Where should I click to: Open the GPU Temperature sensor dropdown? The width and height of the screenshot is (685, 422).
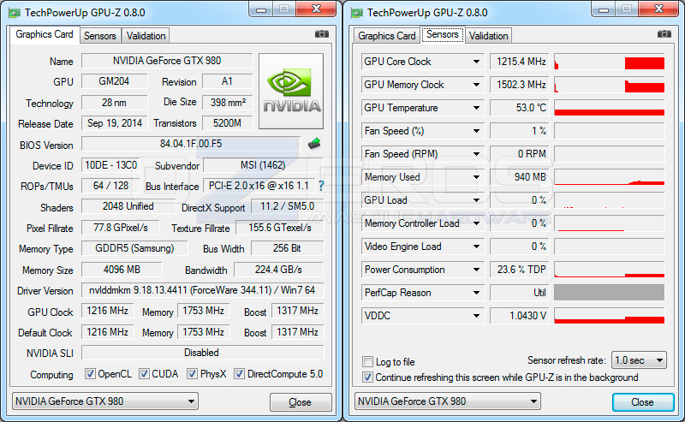476,108
